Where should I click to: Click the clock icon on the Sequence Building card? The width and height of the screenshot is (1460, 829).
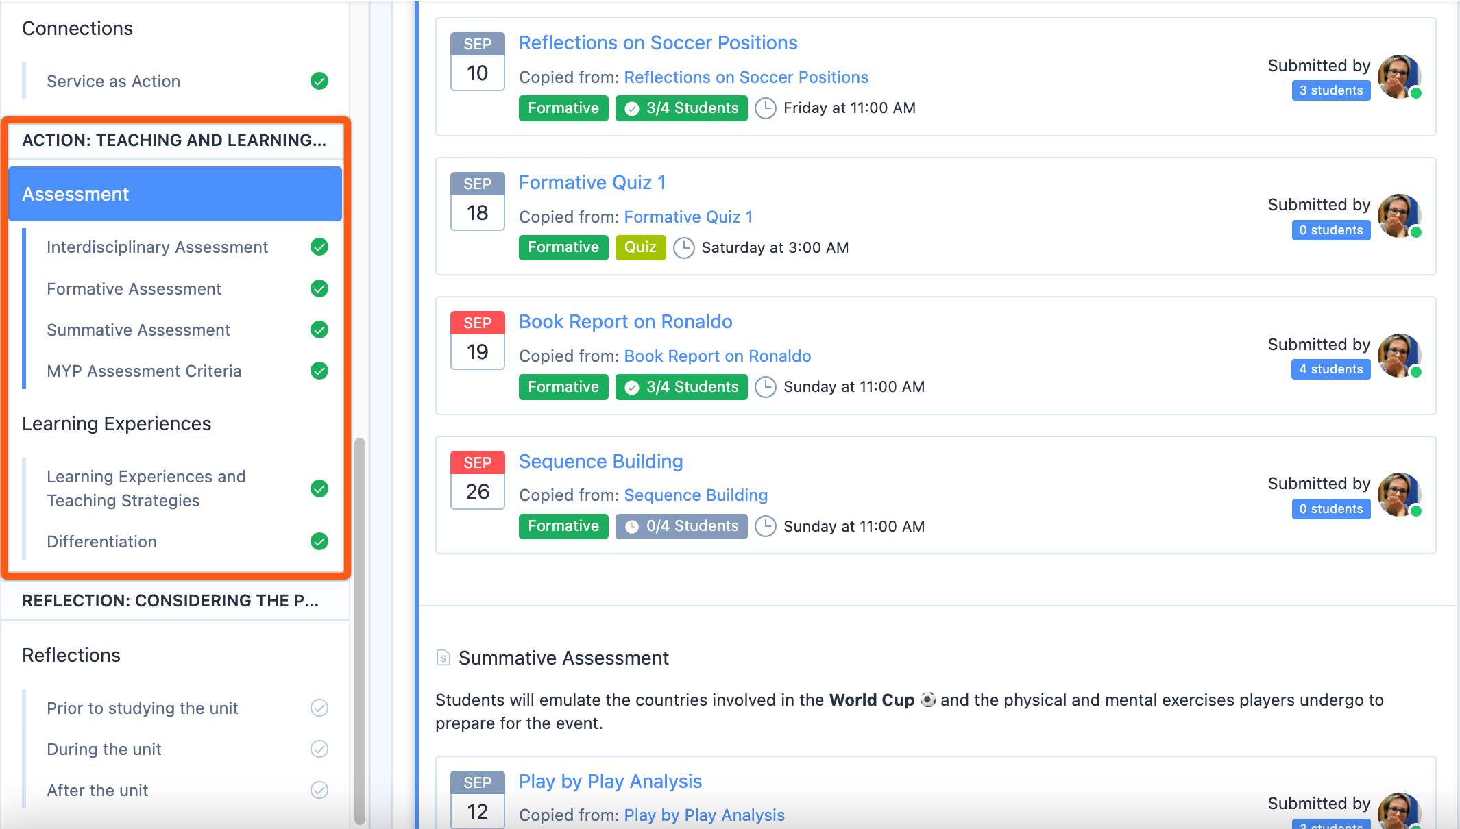click(766, 526)
